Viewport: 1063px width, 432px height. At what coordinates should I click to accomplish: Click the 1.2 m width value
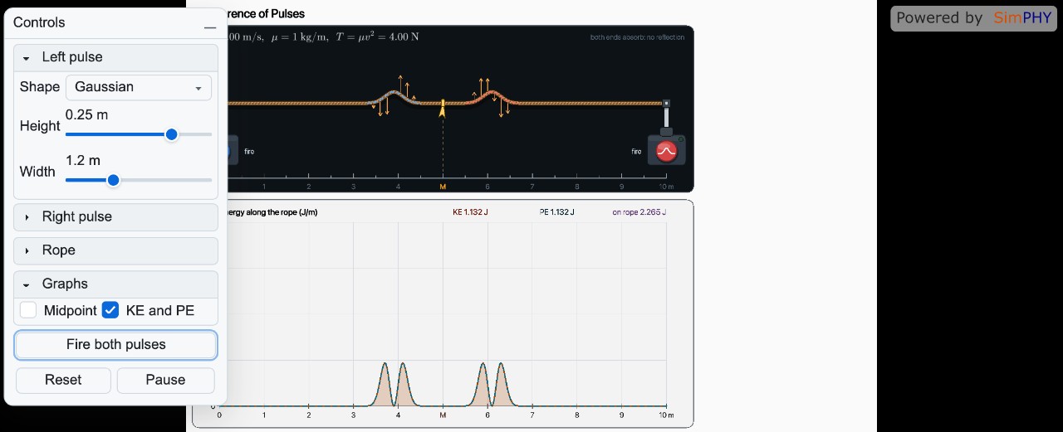pos(83,160)
